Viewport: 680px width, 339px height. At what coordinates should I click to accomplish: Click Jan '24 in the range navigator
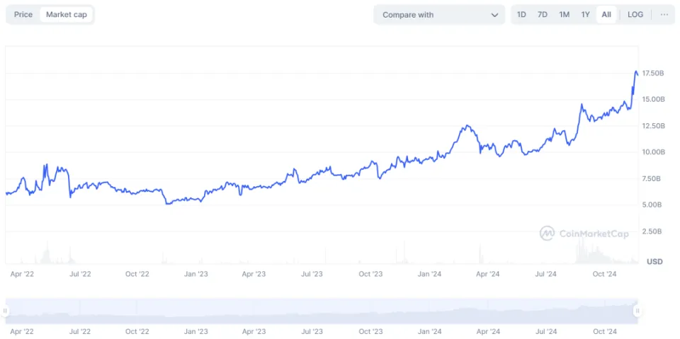coord(429,331)
